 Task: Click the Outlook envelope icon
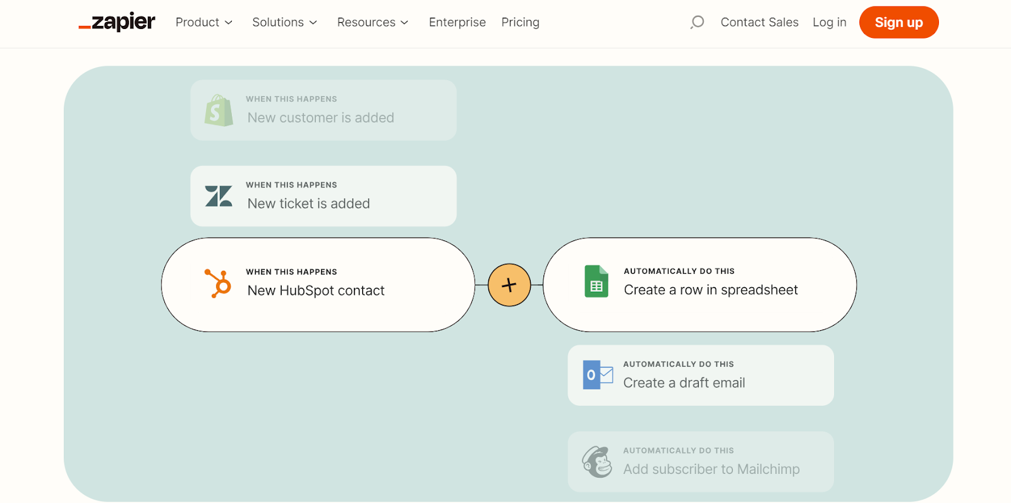point(598,375)
